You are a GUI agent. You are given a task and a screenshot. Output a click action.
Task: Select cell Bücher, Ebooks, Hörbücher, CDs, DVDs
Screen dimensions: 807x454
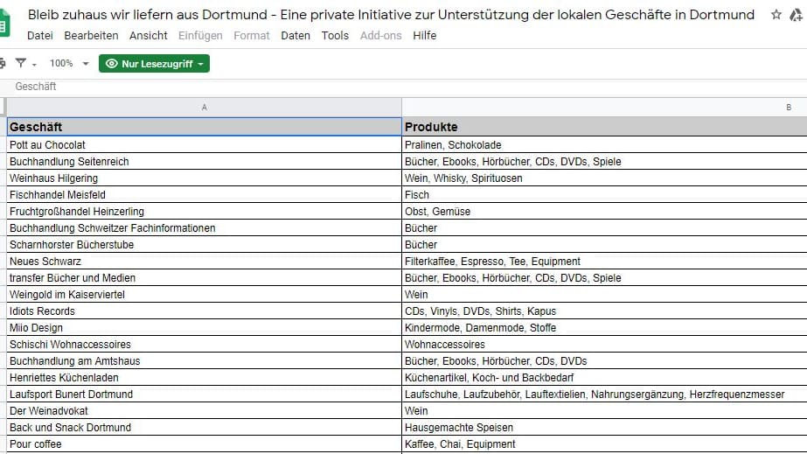tap(604, 360)
